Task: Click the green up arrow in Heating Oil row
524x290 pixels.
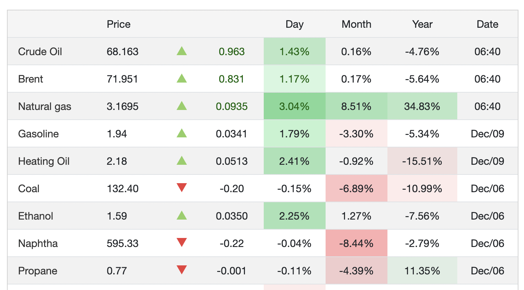Action: click(182, 161)
